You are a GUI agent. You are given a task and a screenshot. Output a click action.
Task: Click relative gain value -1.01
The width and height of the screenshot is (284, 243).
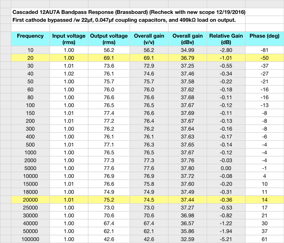click(x=226, y=58)
